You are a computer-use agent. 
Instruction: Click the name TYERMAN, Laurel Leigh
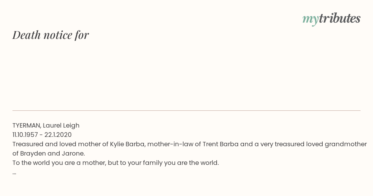(46, 125)
